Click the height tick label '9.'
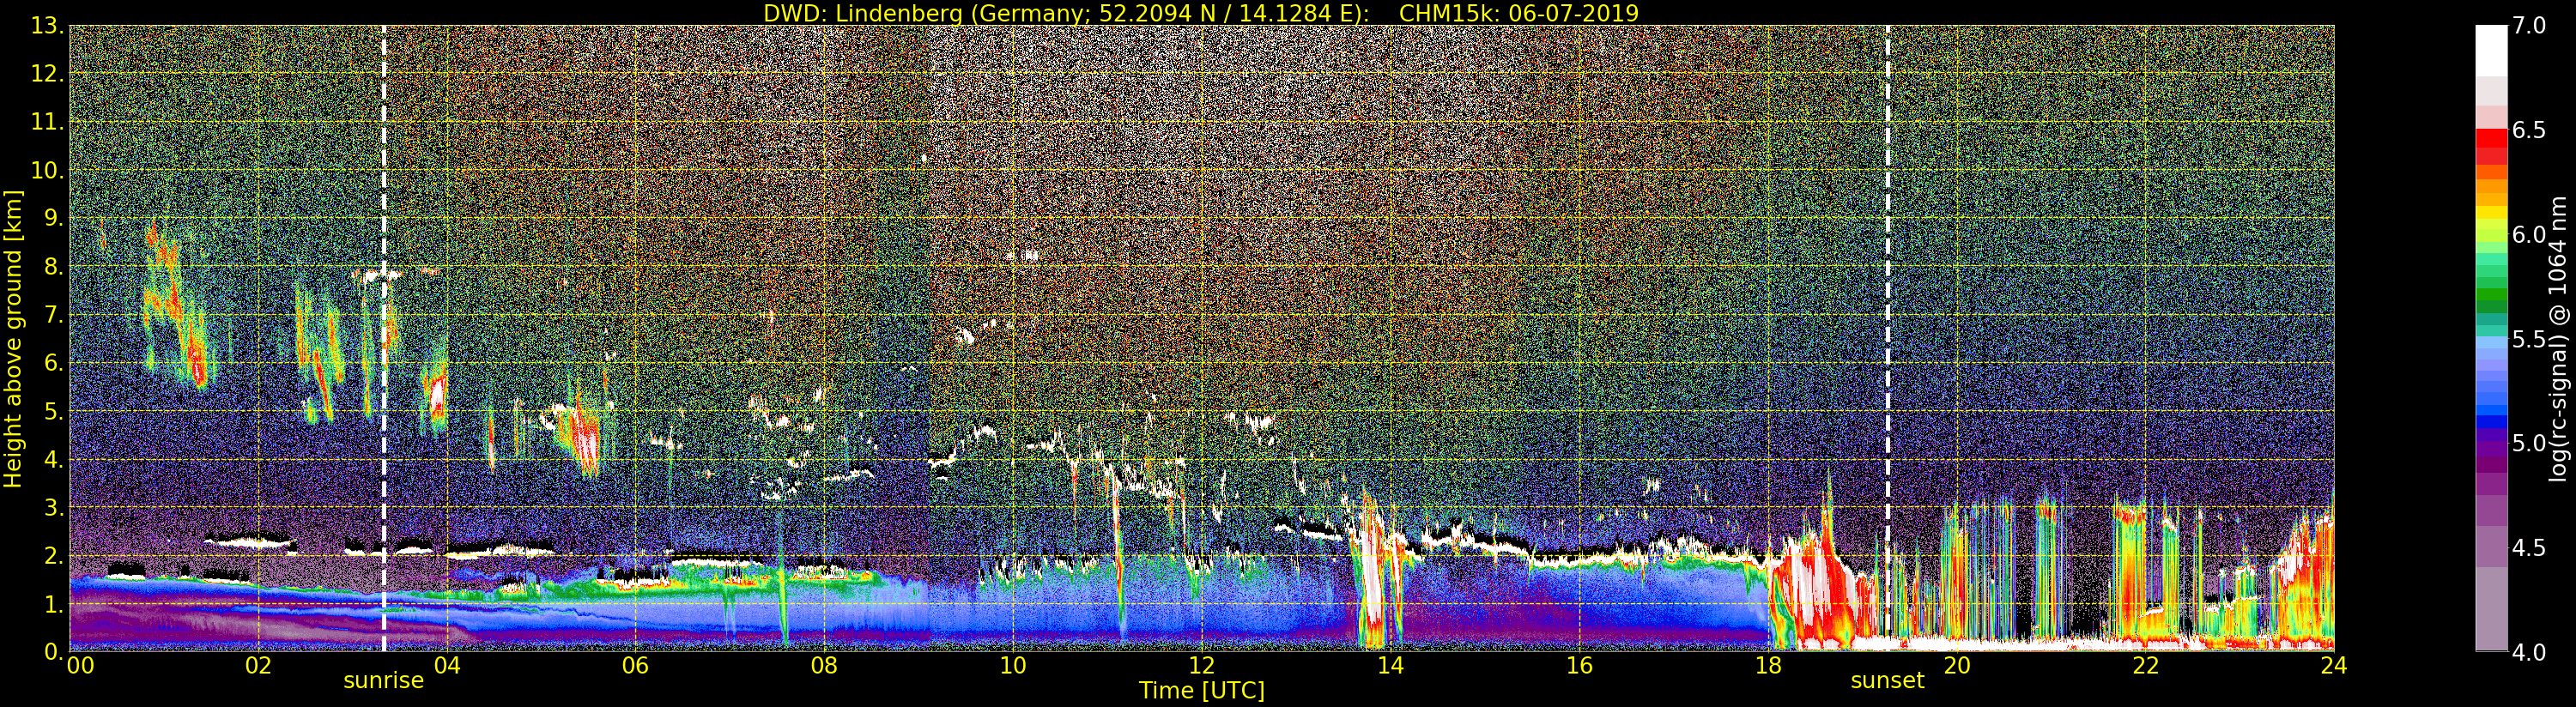The width and height of the screenshot is (2576, 707). coord(53,218)
